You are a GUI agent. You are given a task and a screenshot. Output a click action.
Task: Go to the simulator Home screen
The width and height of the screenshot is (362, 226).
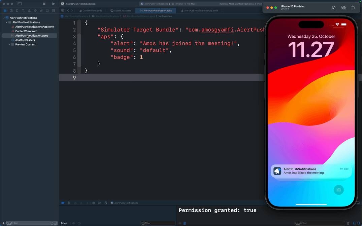click(334, 8)
